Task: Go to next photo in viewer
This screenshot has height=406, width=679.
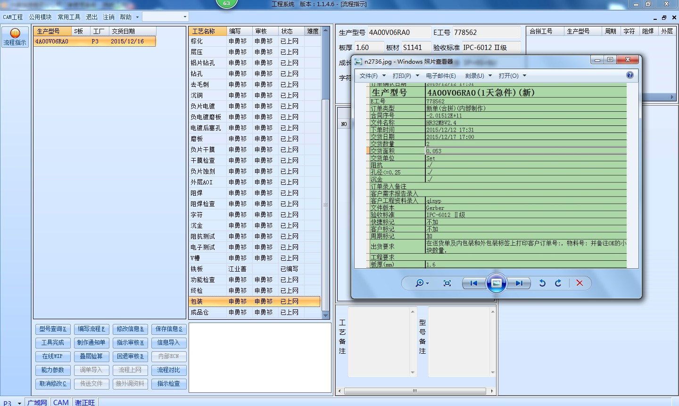Action: (519, 283)
